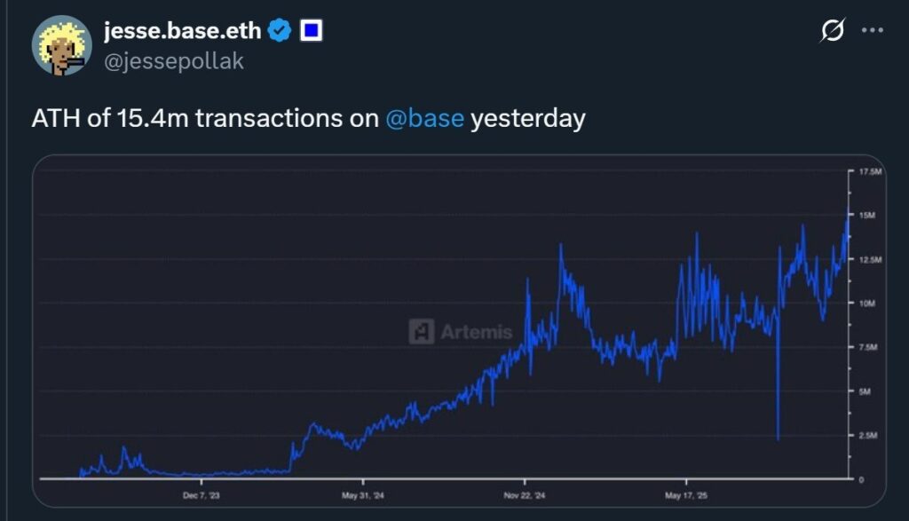Click the 2.5M y-axis label
Screen dimensions: 909x521
pos(868,435)
